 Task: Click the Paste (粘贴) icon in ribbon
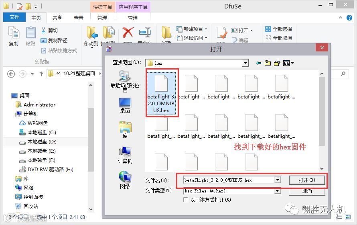pos(30,33)
